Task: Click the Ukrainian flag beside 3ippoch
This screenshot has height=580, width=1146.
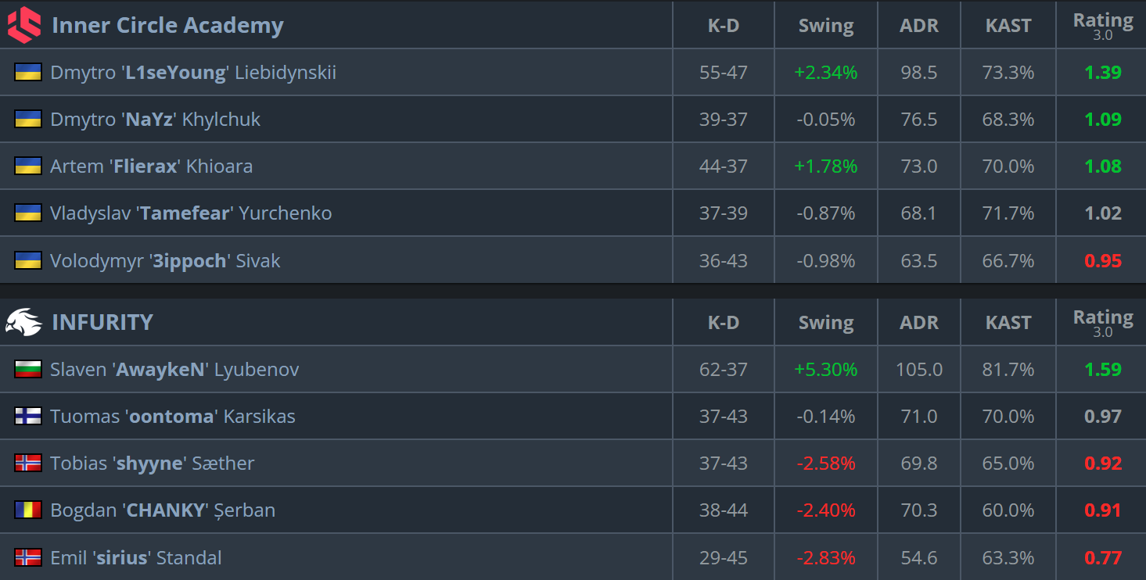Action: pos(28,260)
